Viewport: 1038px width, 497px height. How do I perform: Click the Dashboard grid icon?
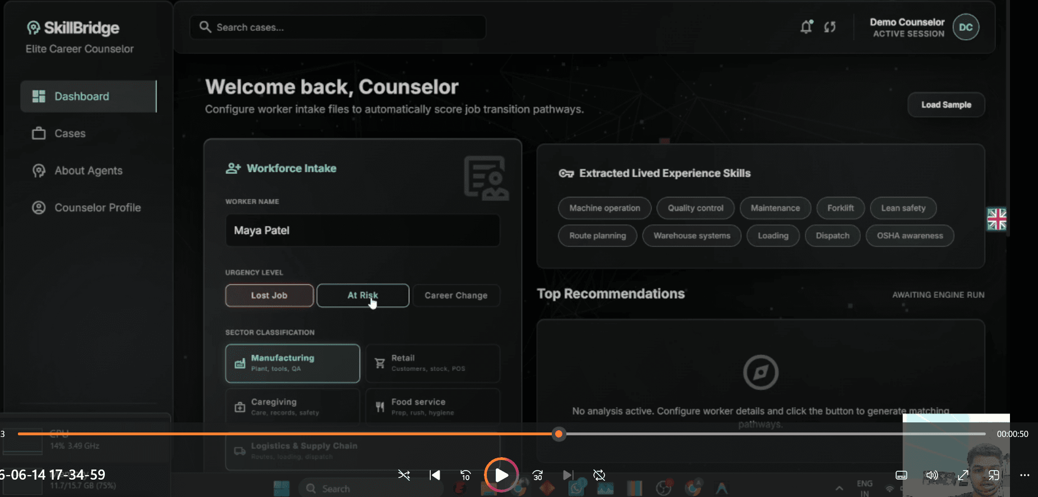[39, 96]
